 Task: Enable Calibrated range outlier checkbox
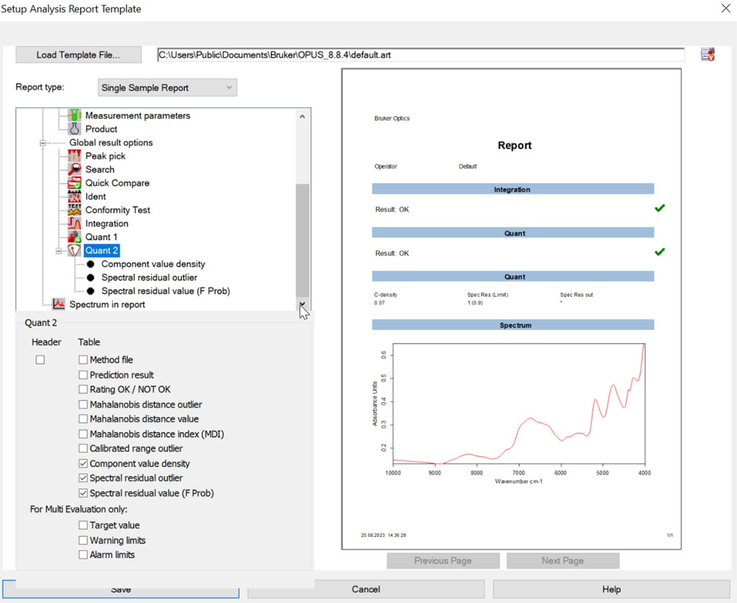click(x=83, y=448)
